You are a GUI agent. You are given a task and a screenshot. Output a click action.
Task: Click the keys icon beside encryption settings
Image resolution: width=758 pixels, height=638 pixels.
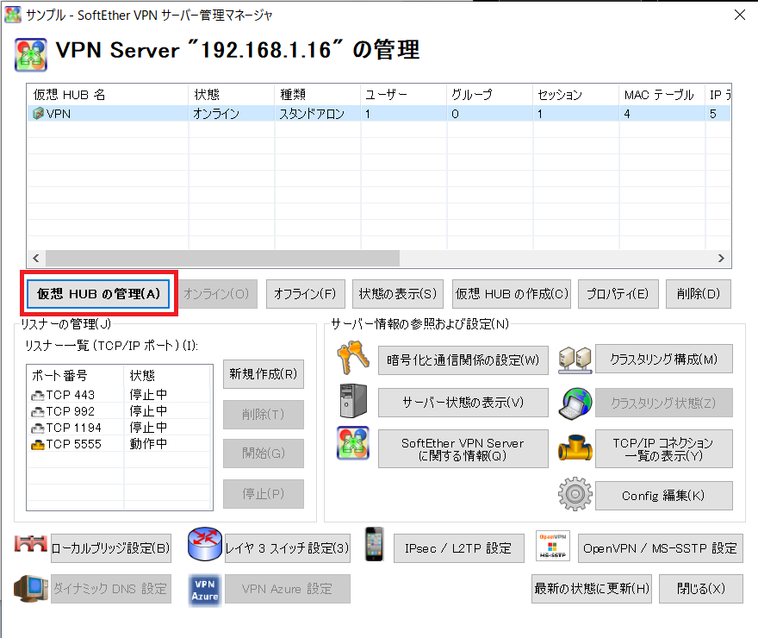[353, 358]
